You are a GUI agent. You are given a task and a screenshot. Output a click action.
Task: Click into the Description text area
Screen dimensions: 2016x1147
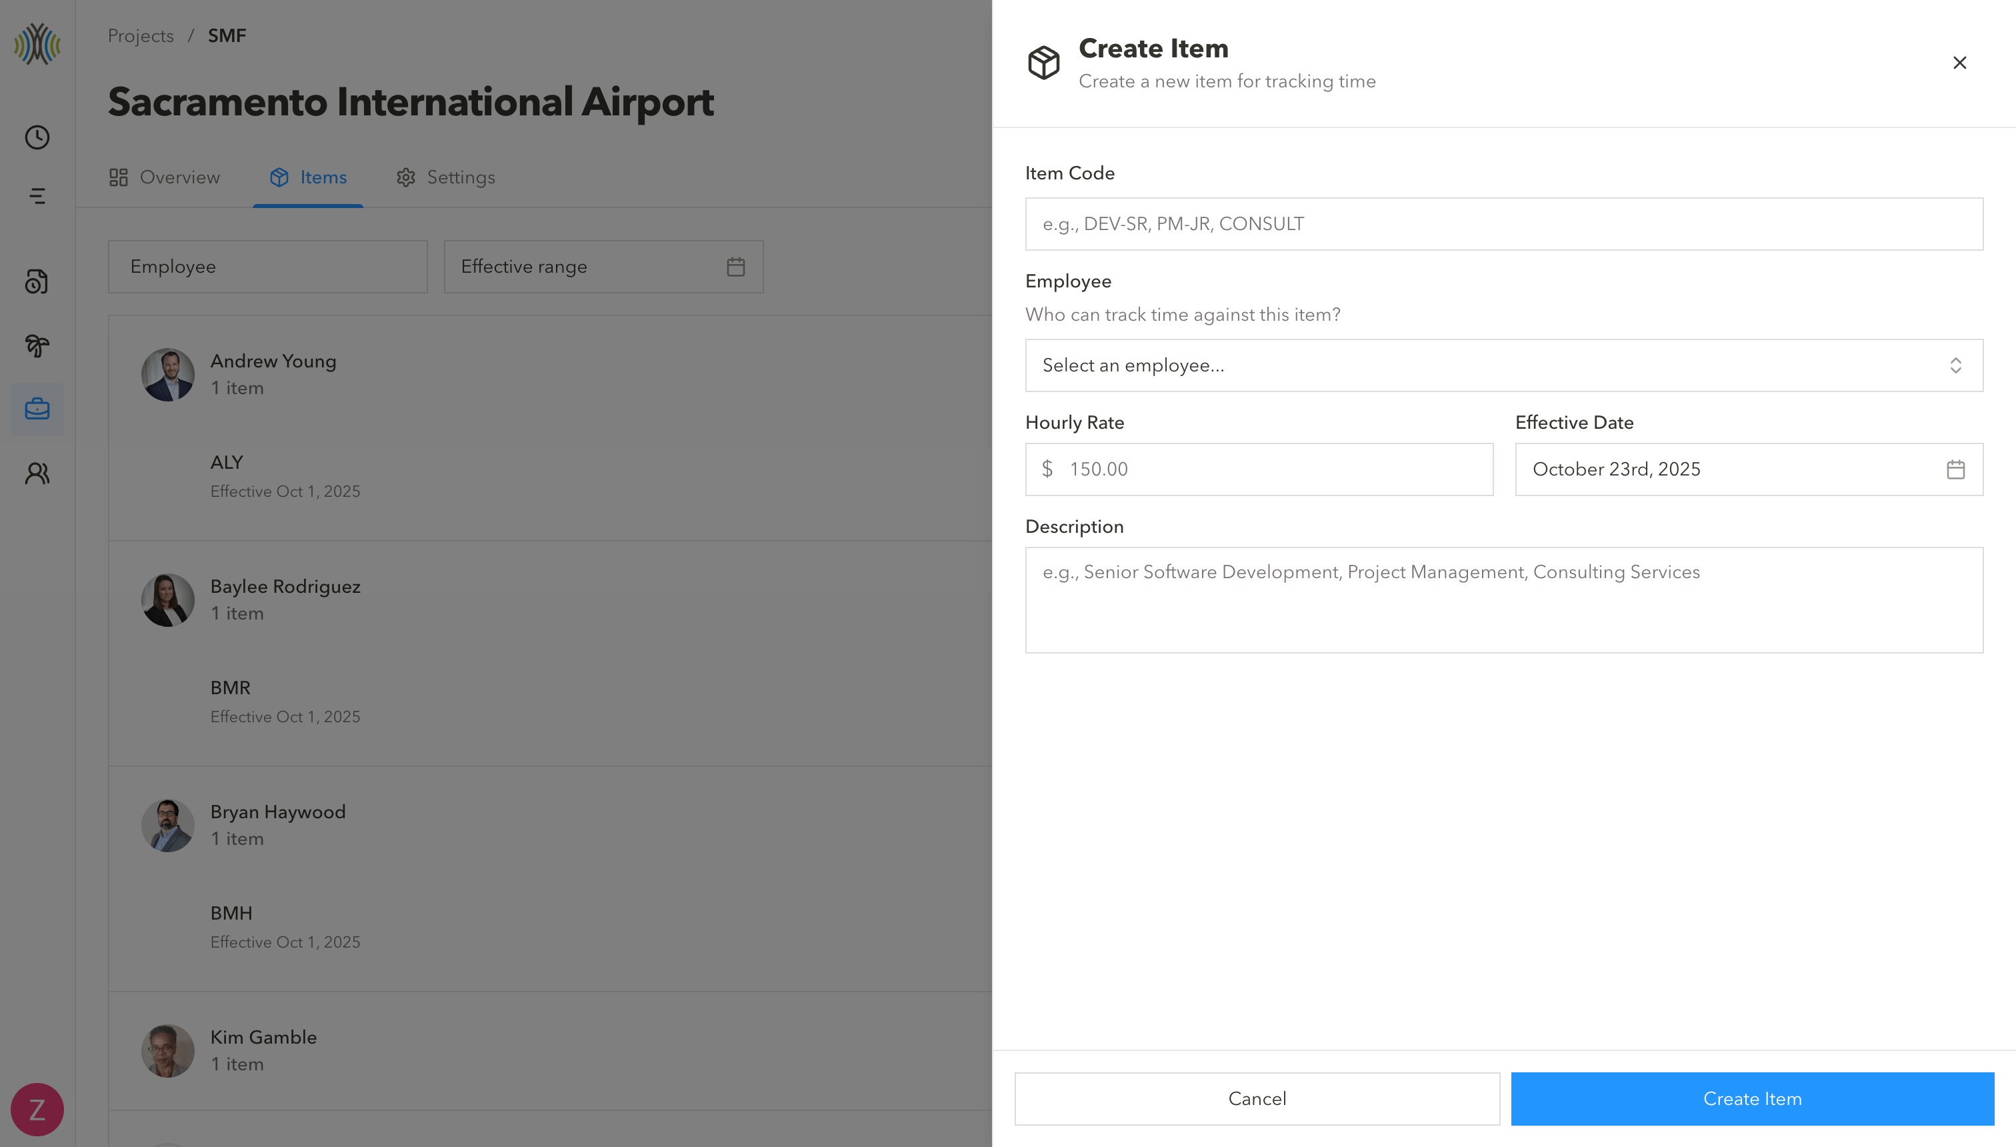point(1503,600)
